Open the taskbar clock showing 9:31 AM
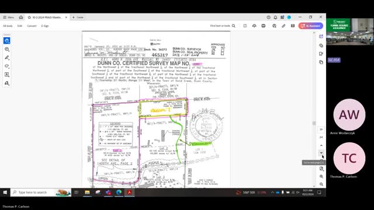Image resolution: width=374 pixels, height=210 pixels. [x=308, y=192]
